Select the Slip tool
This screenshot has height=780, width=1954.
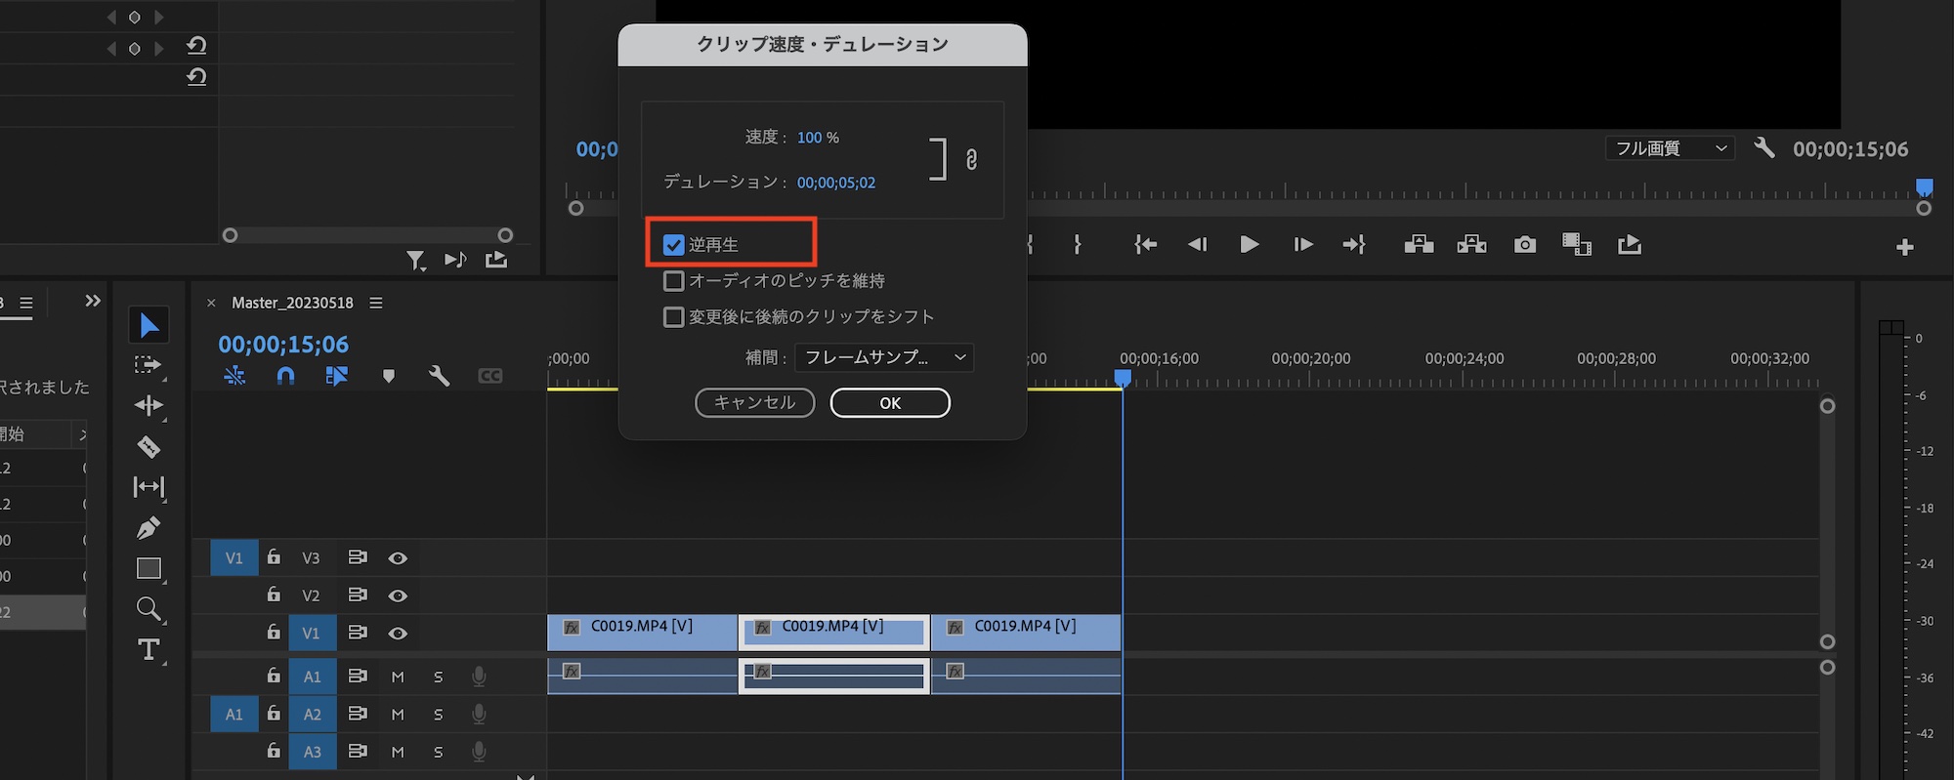coord(149,486)
